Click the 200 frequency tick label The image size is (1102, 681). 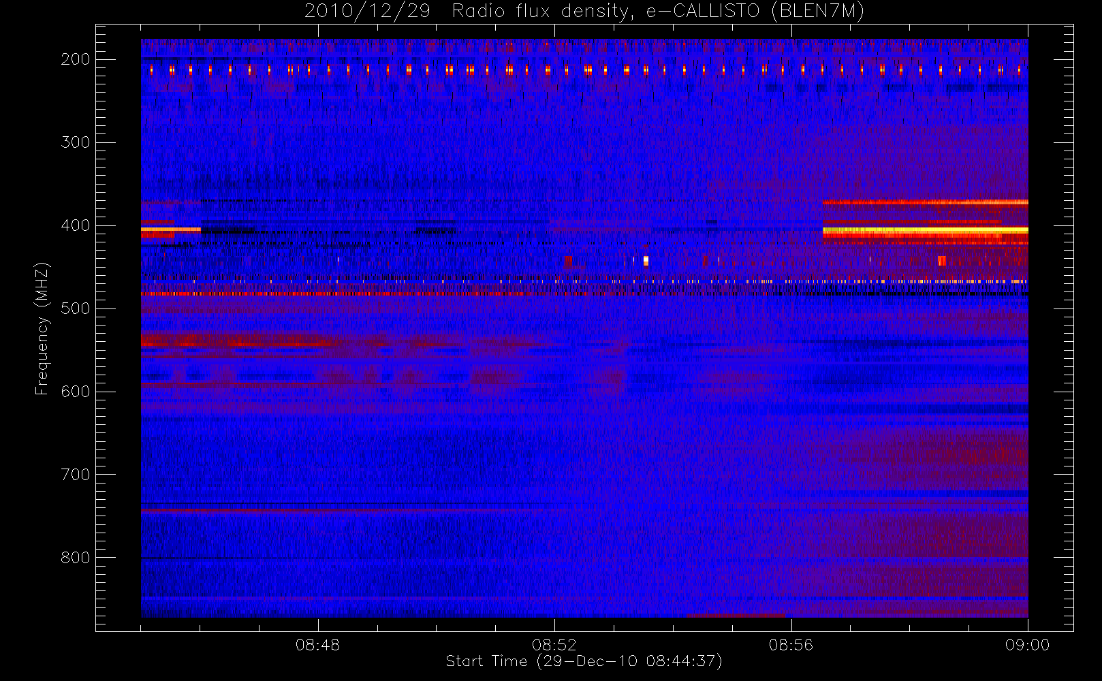76,59
